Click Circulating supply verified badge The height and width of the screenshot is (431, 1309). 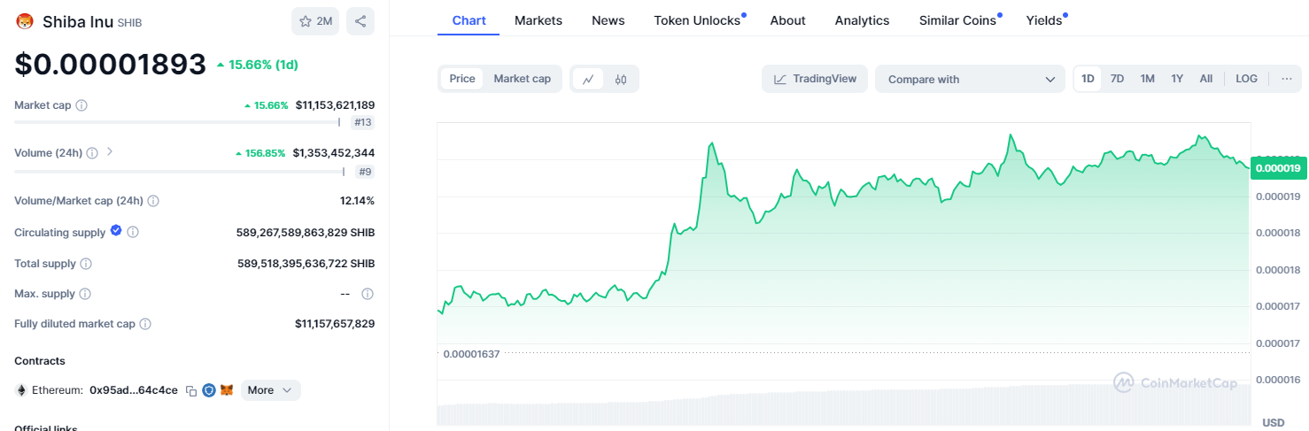click(x=115, y=231)
